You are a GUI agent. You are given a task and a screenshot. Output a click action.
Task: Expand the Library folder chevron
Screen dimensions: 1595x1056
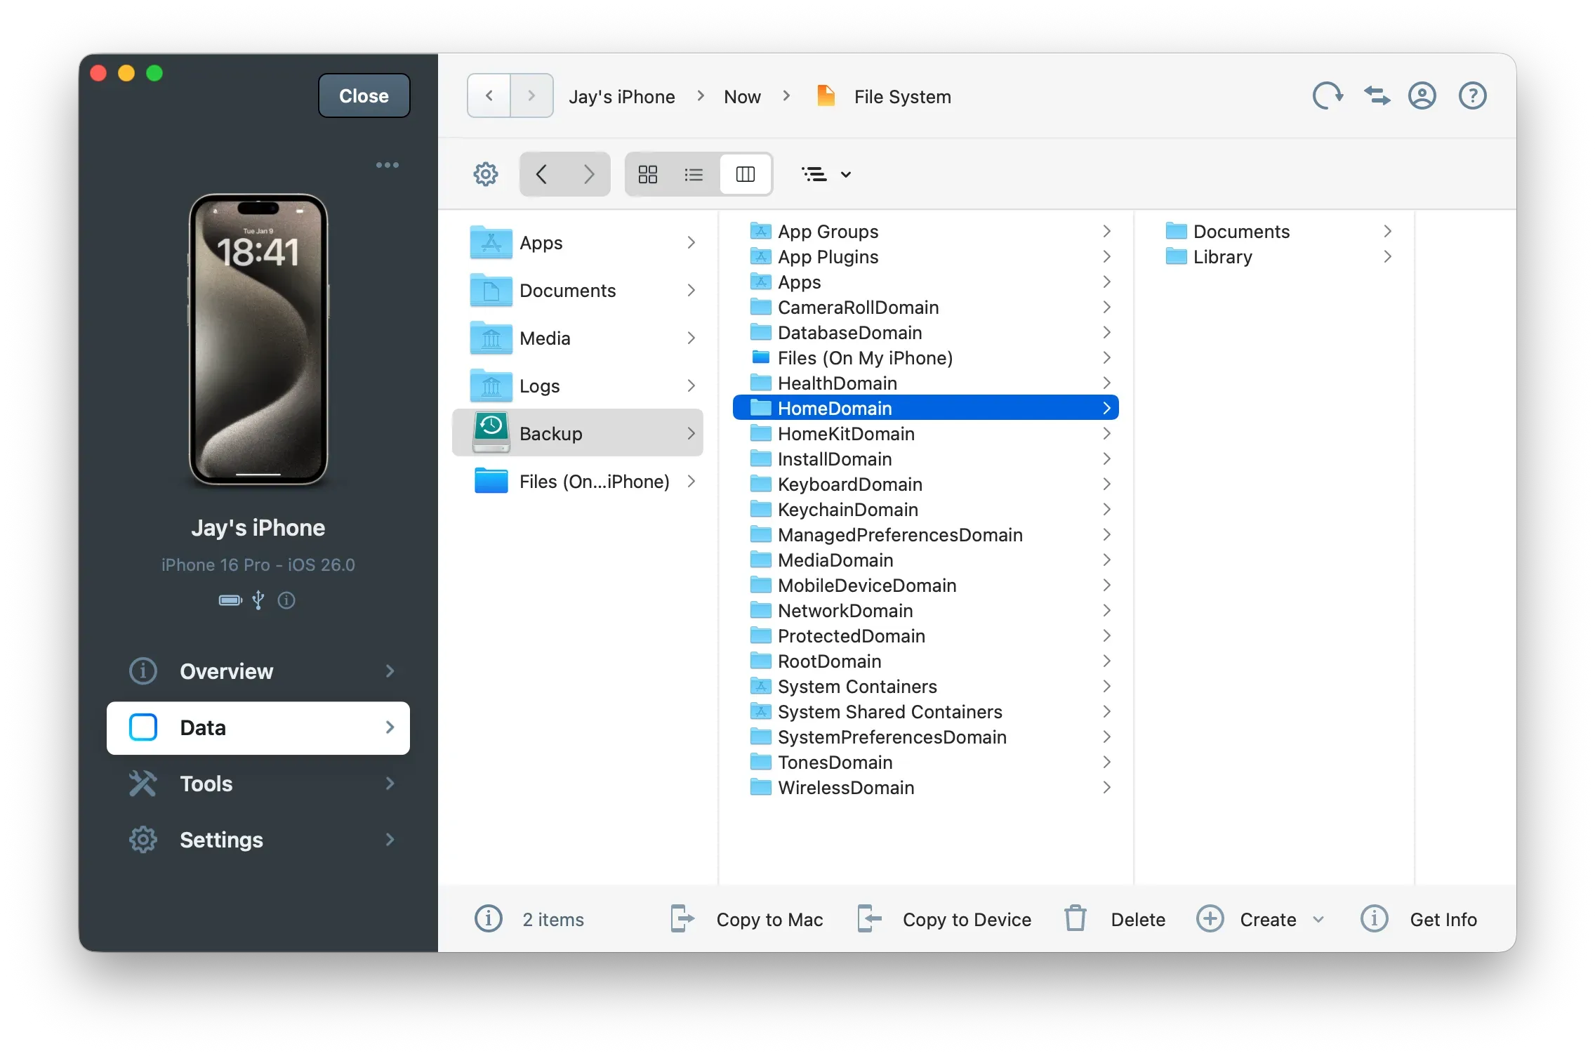pyautogui.click(x=1386, y=257)
